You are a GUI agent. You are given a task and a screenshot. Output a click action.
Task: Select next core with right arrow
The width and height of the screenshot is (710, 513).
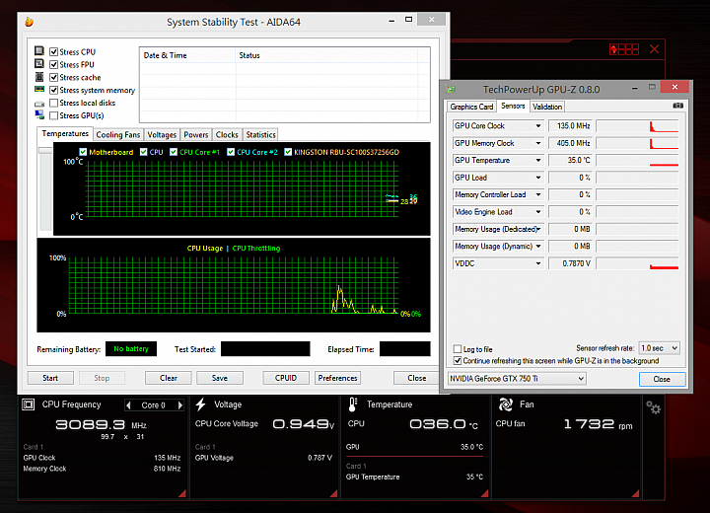click(180, 405)
